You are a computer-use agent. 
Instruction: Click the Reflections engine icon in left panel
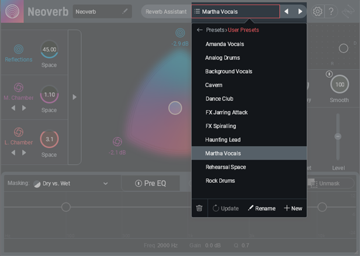(x=19, y=49)
